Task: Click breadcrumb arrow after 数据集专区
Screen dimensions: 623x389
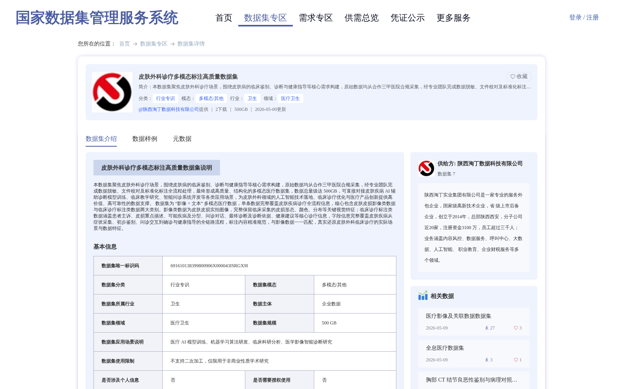Action: tap(172, 44)
